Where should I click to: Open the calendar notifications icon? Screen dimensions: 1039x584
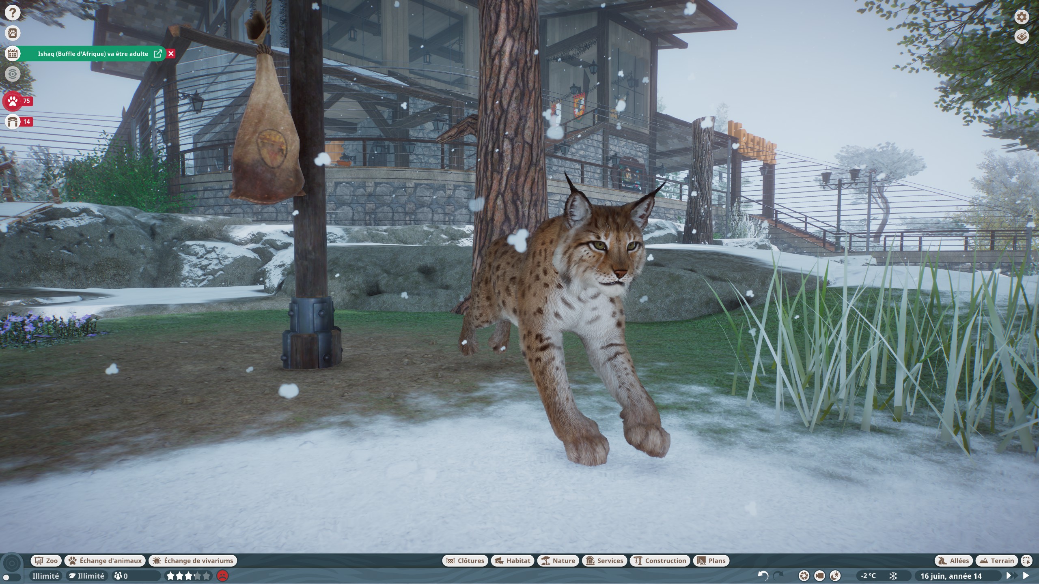coord(13,54)
